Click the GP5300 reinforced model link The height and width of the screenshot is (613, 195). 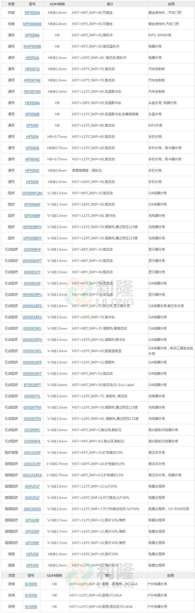32,565
